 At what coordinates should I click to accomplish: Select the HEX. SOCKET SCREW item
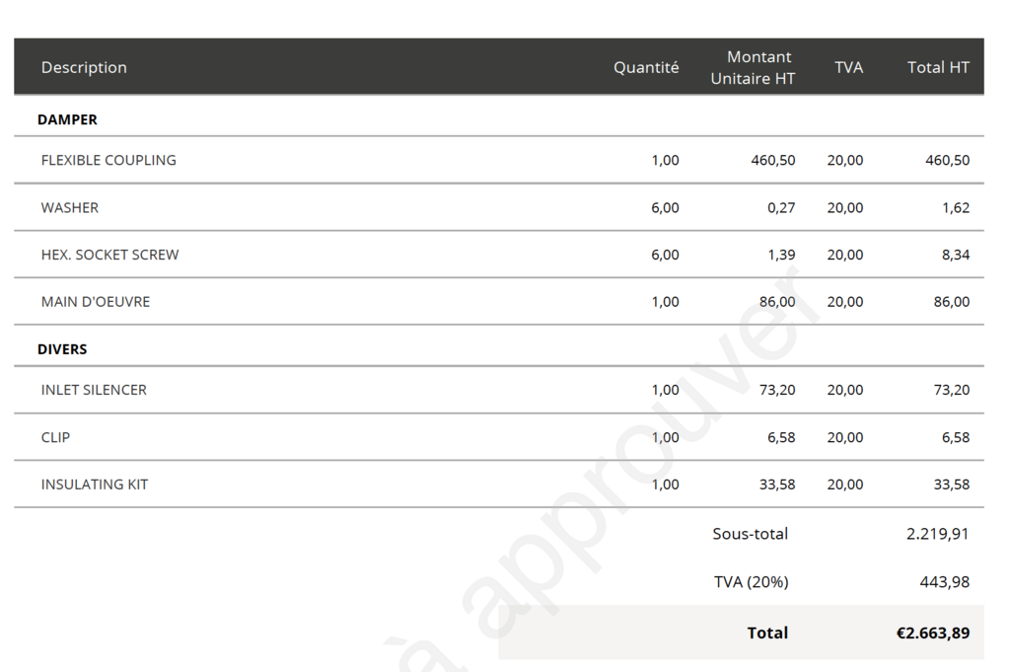(x=109, y=255)
